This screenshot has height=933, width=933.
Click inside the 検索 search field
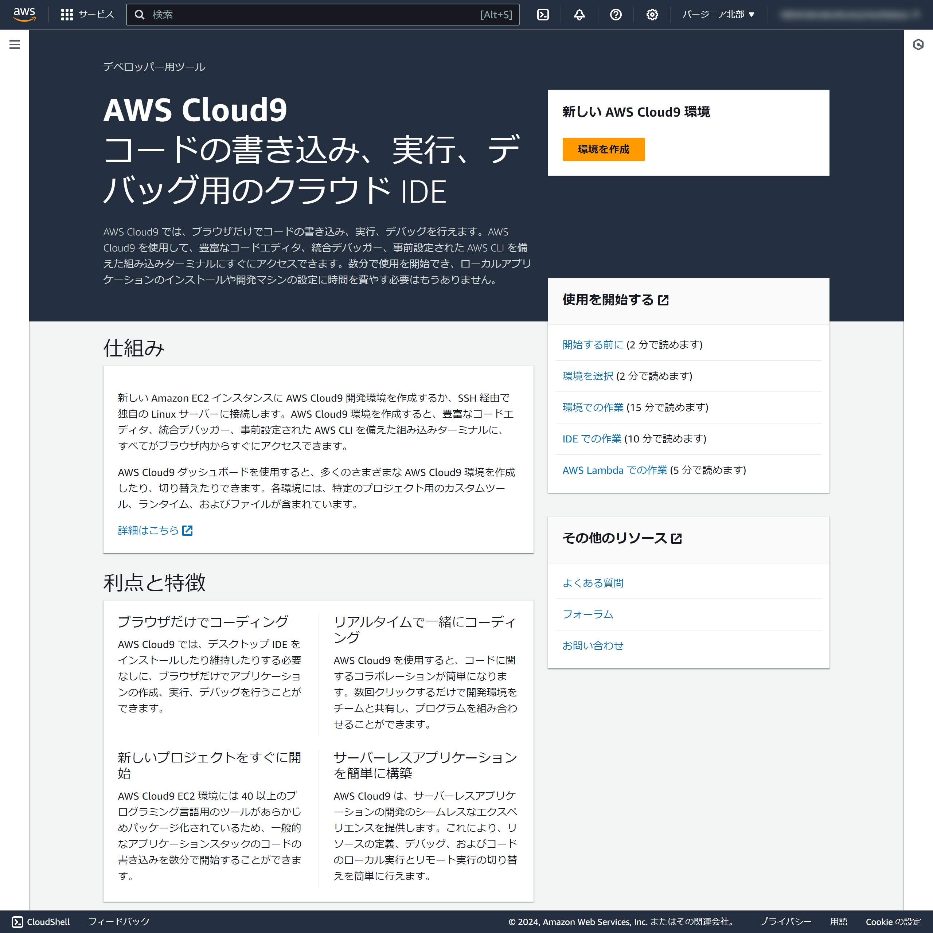290,15
